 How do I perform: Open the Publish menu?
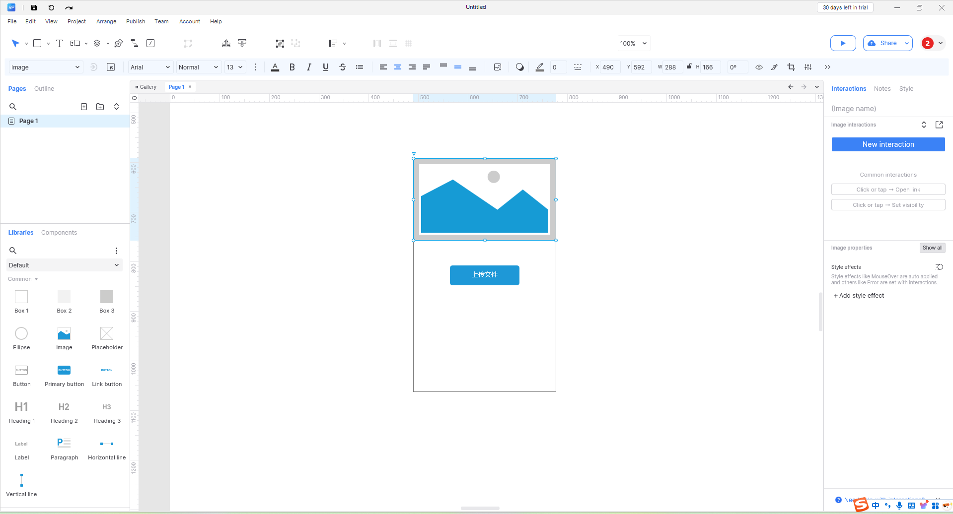pos(136,21)
